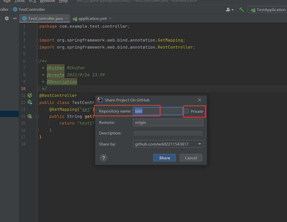Switch to the TestController.java tab

[x=45, y=18]
